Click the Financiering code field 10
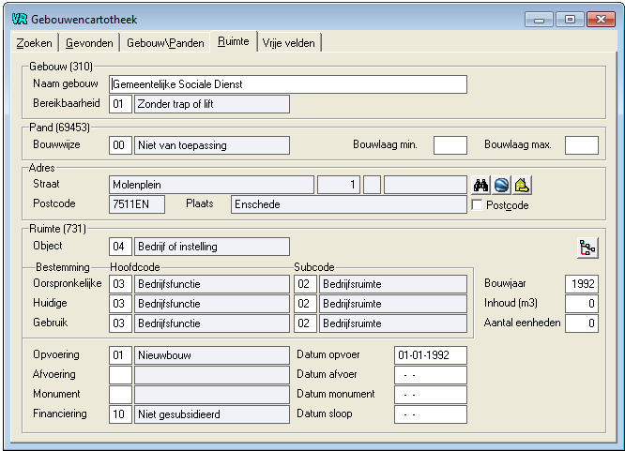The height and width of the screenshot is (451, 625). 120,414
